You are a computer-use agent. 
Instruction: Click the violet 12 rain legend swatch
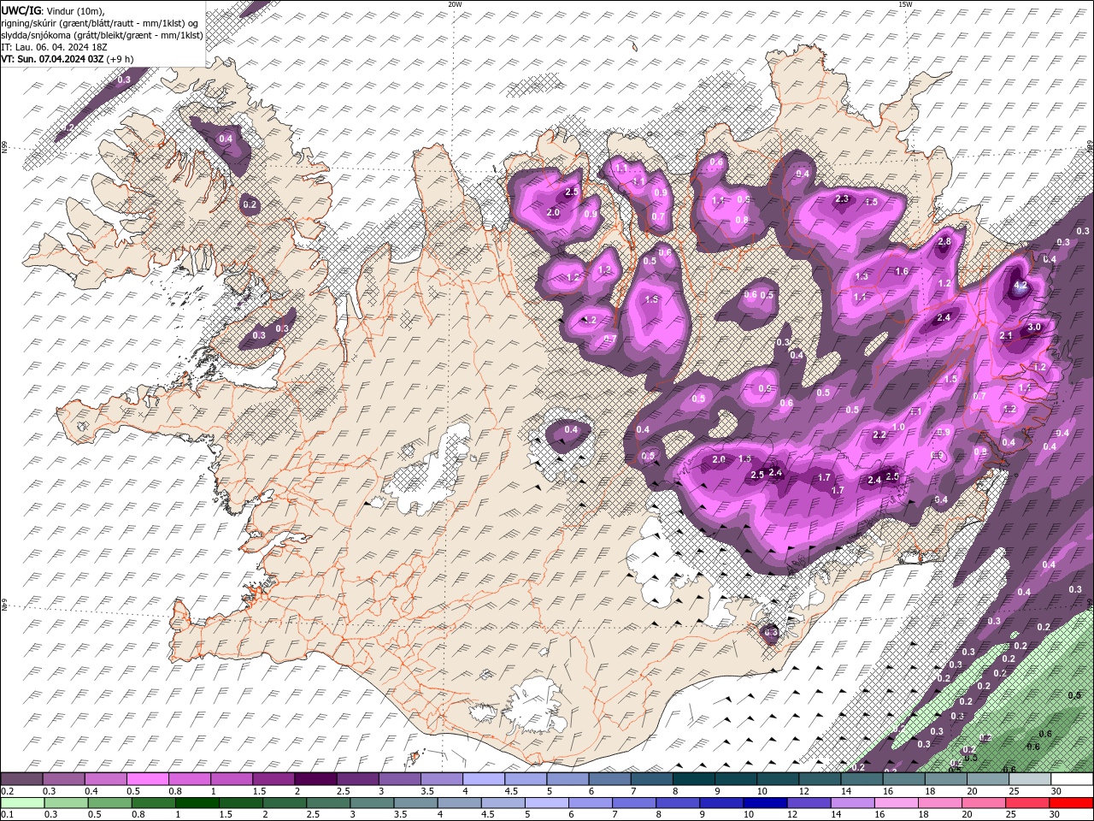coord(810,802)
